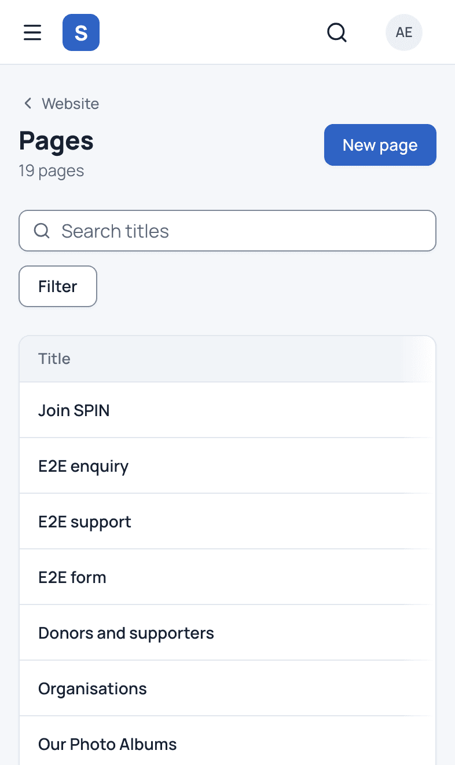The image size is (455, 765).
Task: Open global search via magnifier icon
Action: pos(337,32)
